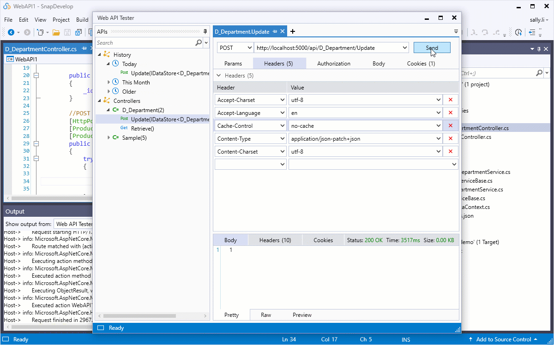Open the Cache-Control header name dropdown

[x=282, y=125]
